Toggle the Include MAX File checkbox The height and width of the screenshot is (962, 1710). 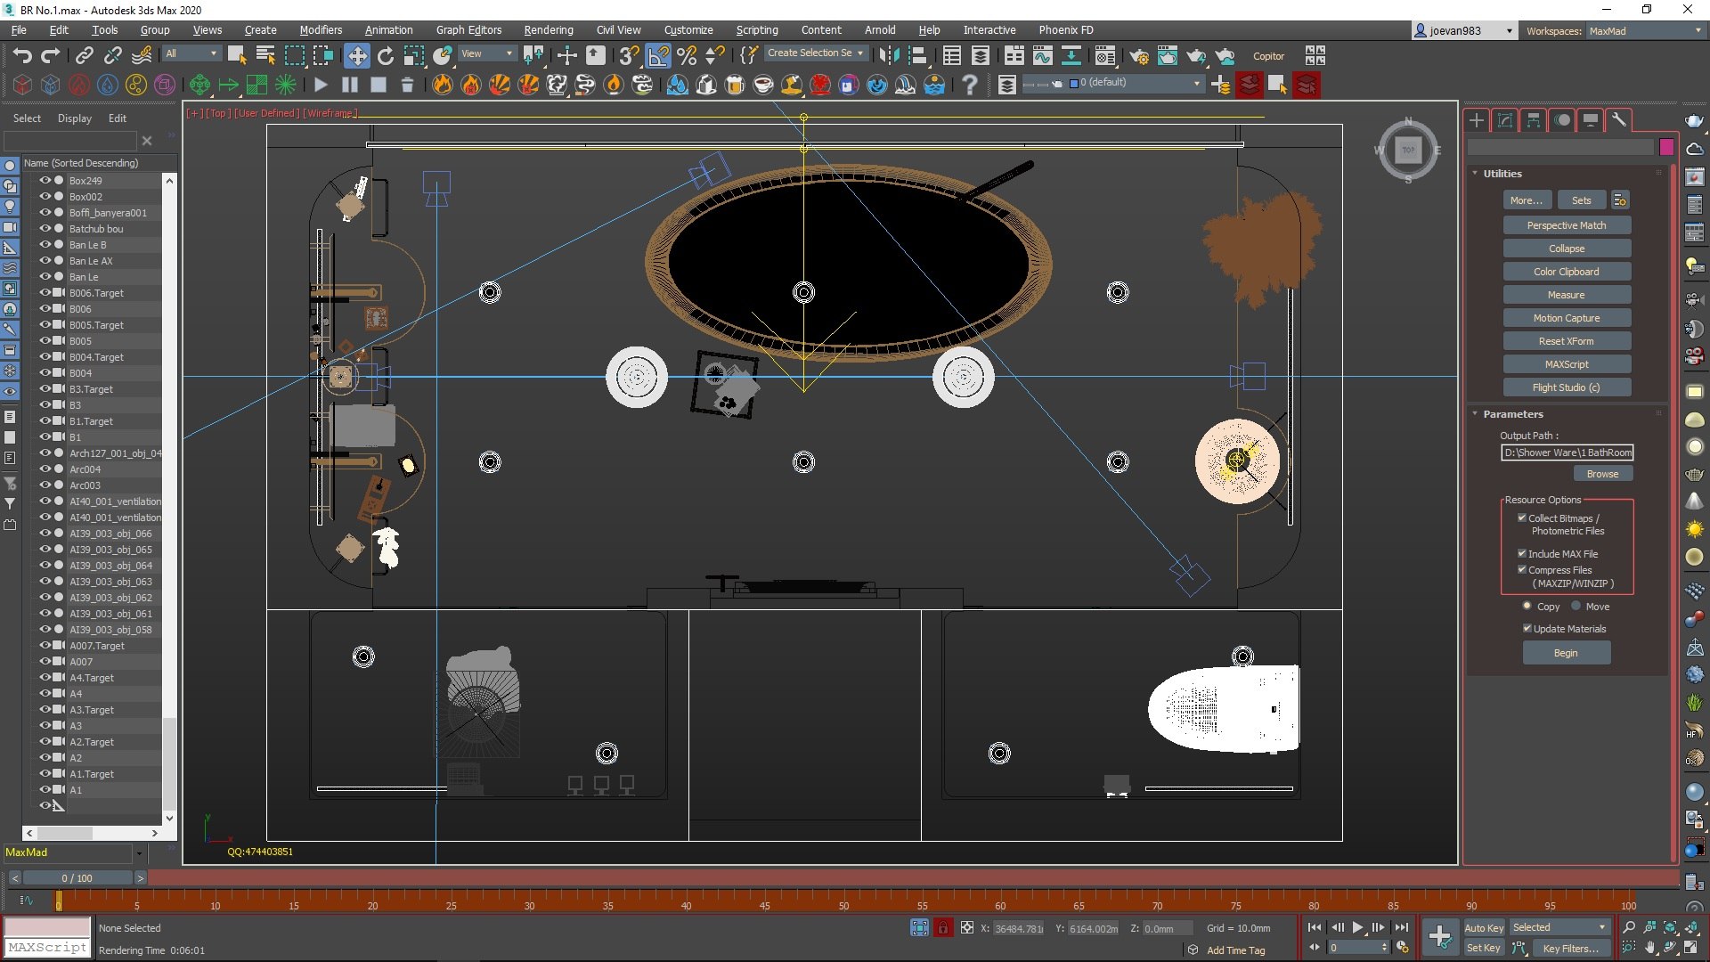point(1522,553)
